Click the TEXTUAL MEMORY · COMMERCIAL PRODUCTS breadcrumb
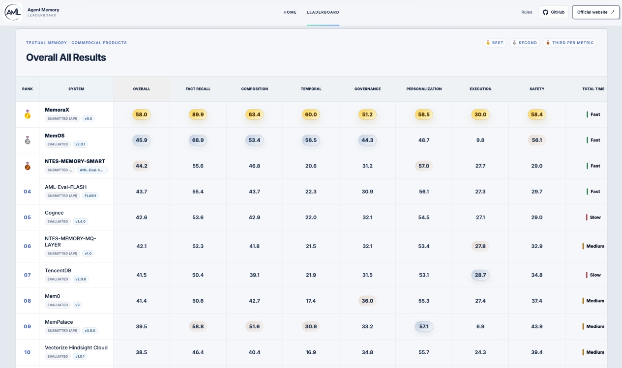This screenshot has height=368, width=622. coord(76,43)
